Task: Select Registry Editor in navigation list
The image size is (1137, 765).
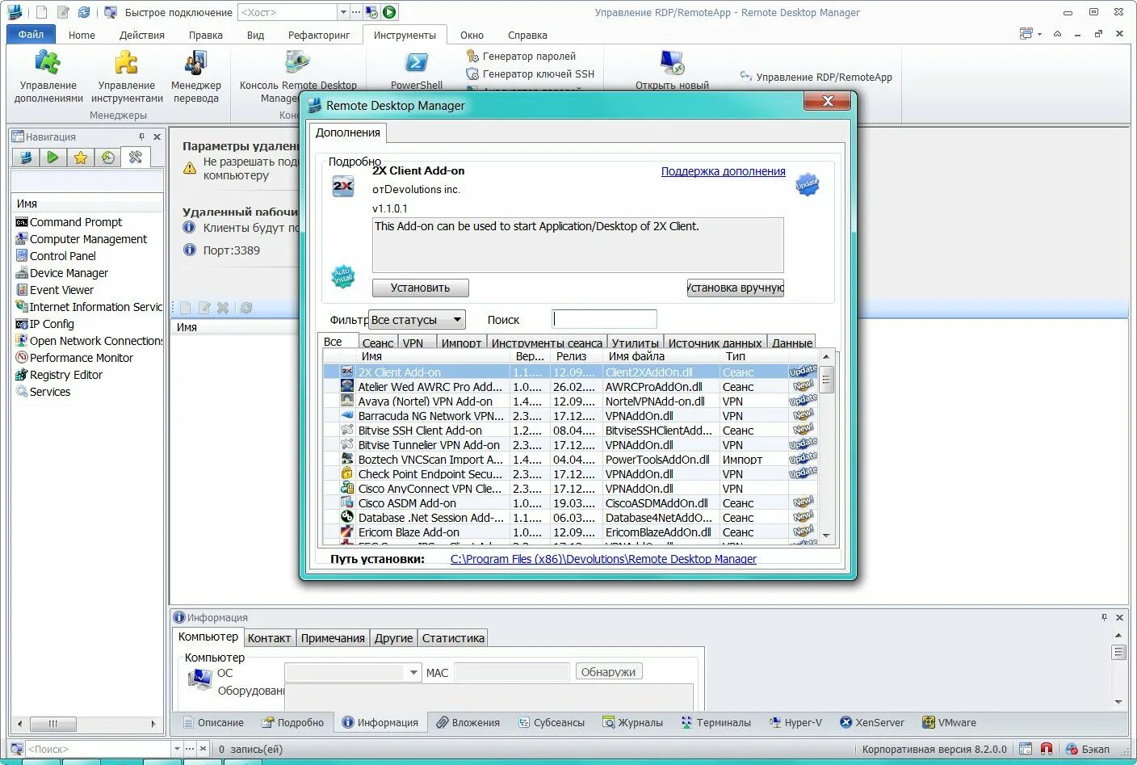Action: point(66,375)
